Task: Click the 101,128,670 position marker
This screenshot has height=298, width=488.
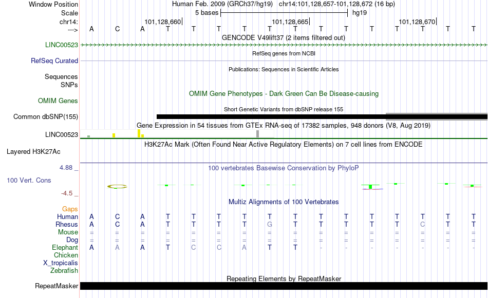Action: click(x=417, y=22)
